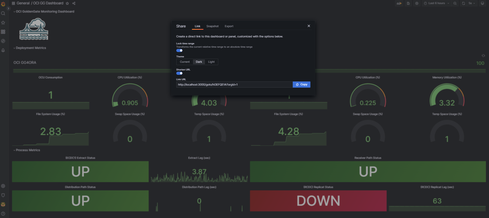Open Starred dashboards from the sidebar
The image size is (489, 218).
(x=3, y=23)
